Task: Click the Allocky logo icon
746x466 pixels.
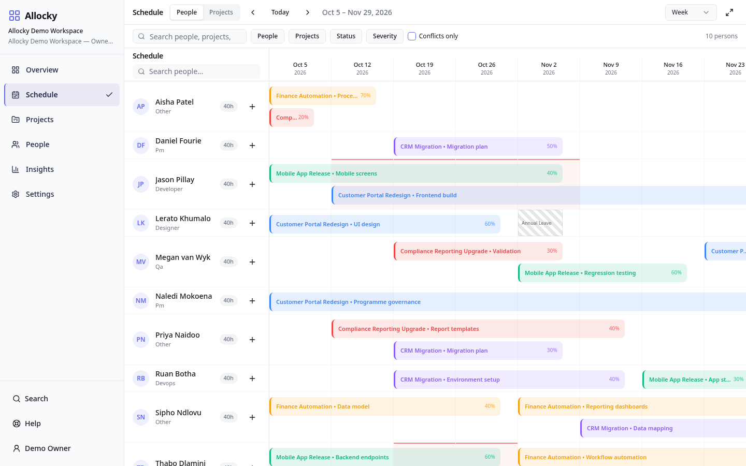Action: point(15,16)
